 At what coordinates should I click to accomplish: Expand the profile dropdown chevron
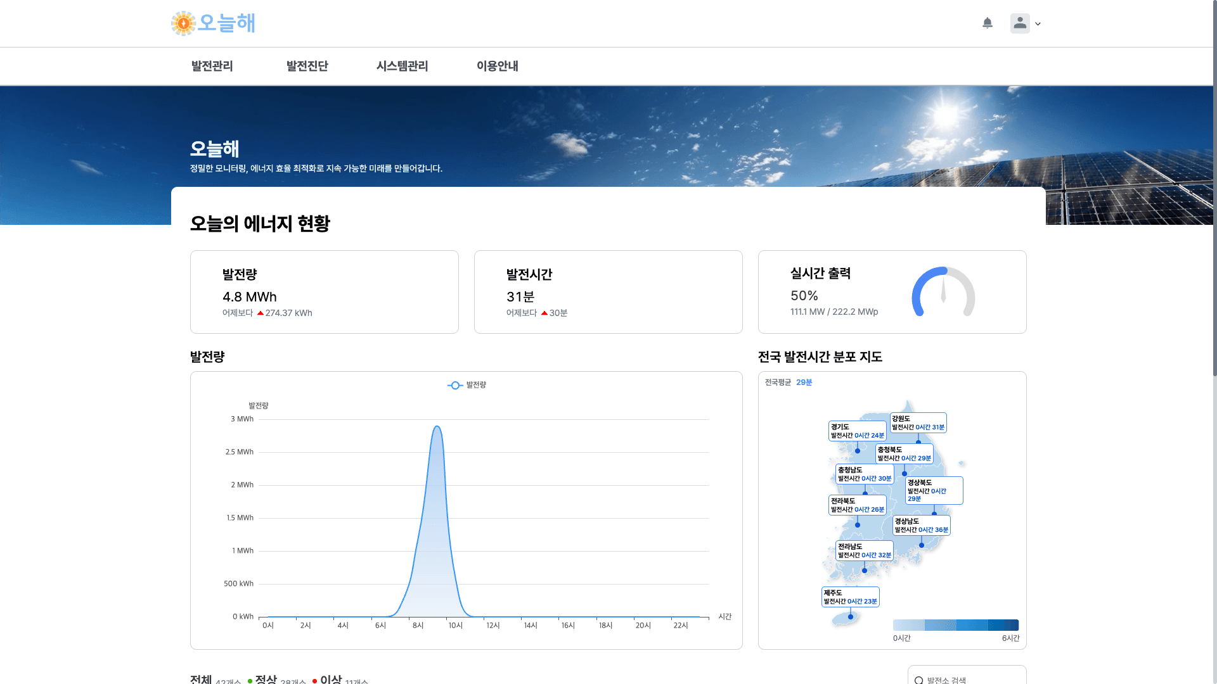tap(1038, 24)
